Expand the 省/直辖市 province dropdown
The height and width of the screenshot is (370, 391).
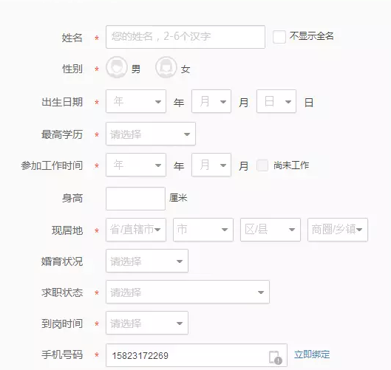point(136,230)
